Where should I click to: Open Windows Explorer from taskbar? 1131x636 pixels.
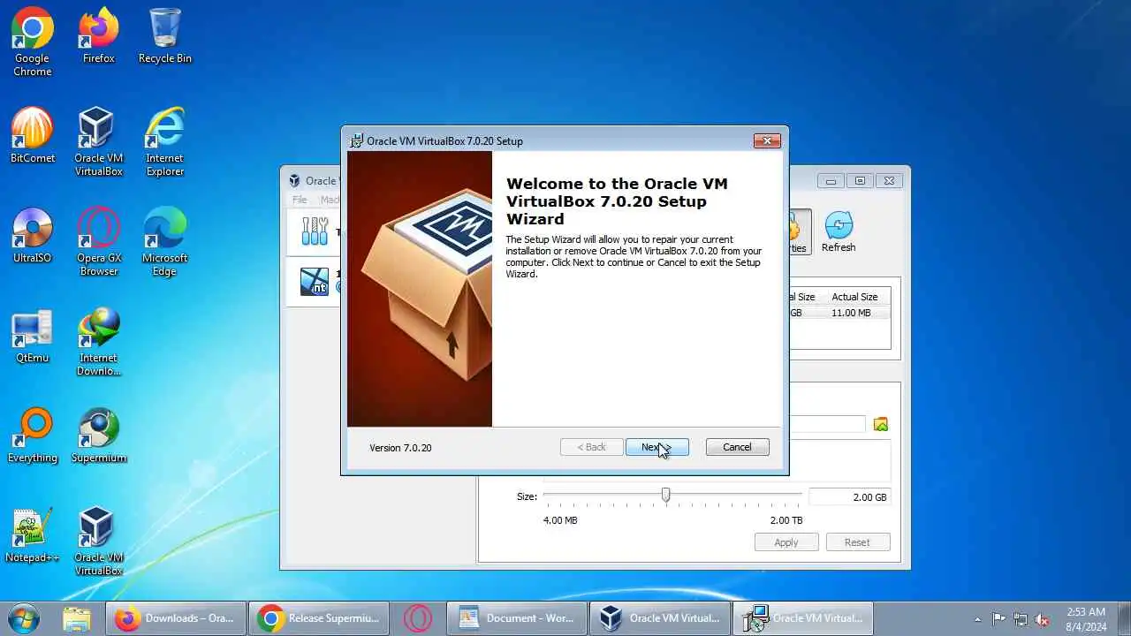pyautogui.click(x=77, y=618)
